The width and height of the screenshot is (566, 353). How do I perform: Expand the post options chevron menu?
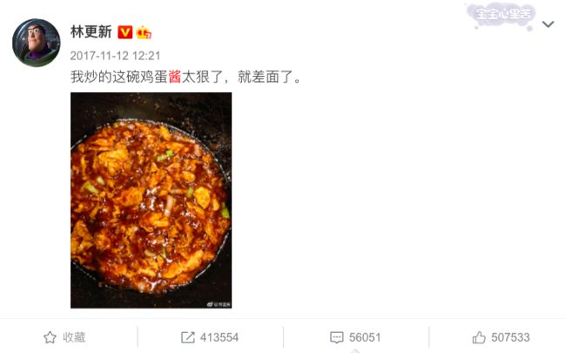point(548,24)
